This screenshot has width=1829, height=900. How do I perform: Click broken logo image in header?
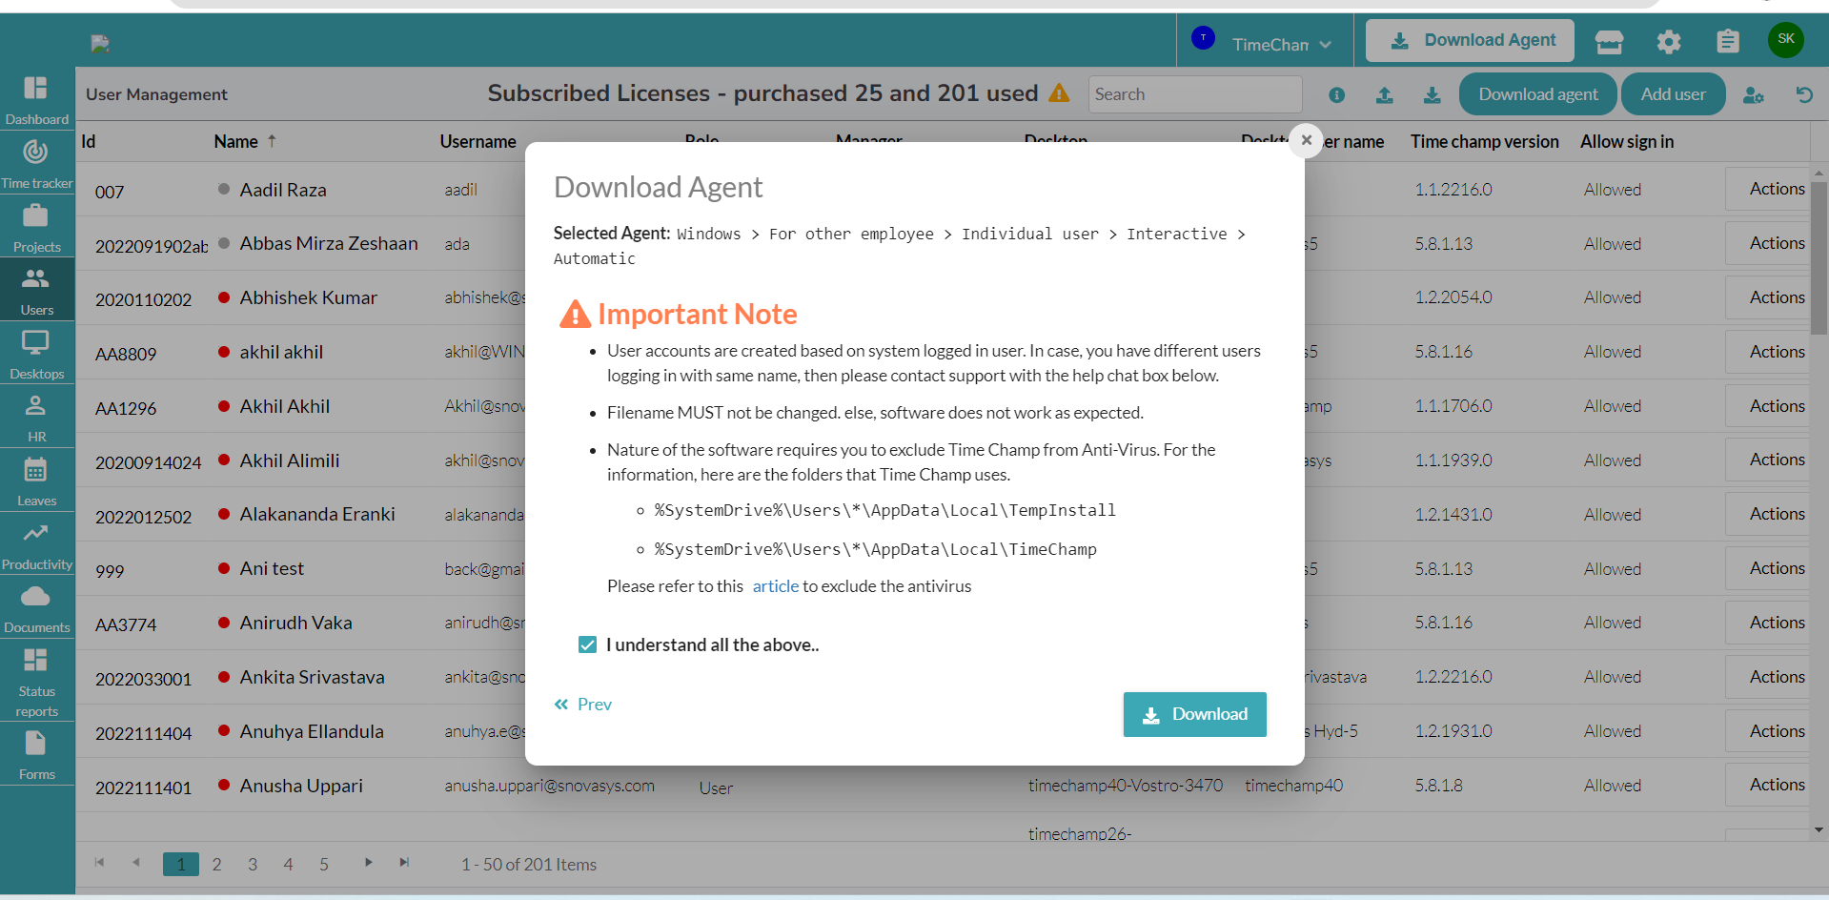coord(100,43)
